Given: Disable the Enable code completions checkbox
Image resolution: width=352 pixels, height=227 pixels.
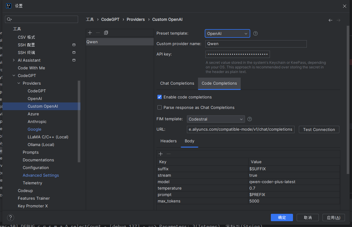Looking at the screenshot, I should [x=160, y=97].
